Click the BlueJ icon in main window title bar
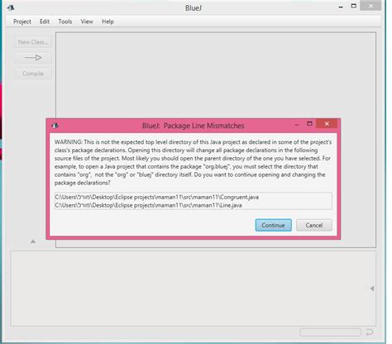This screenshot has width=392, height=344. click(x=11, y=7)
